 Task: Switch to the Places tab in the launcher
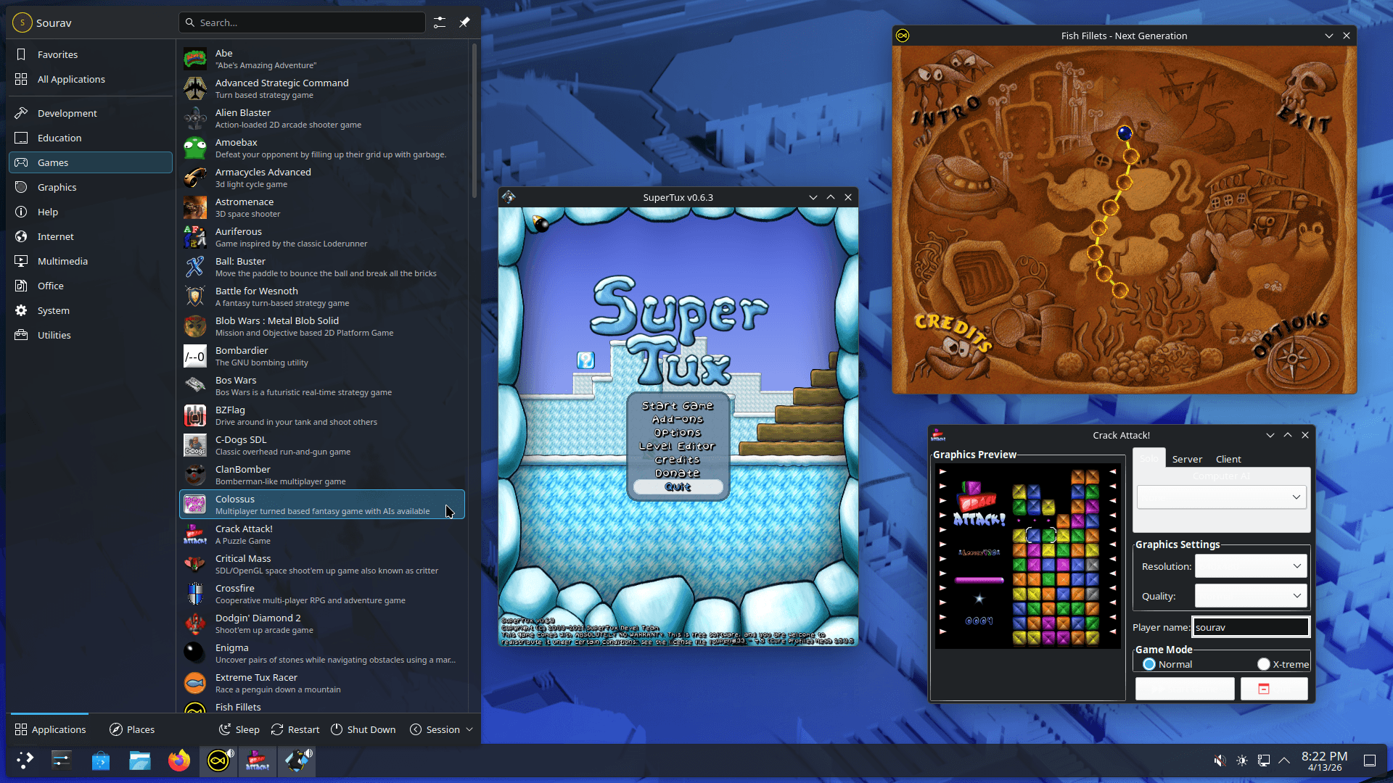131,729
